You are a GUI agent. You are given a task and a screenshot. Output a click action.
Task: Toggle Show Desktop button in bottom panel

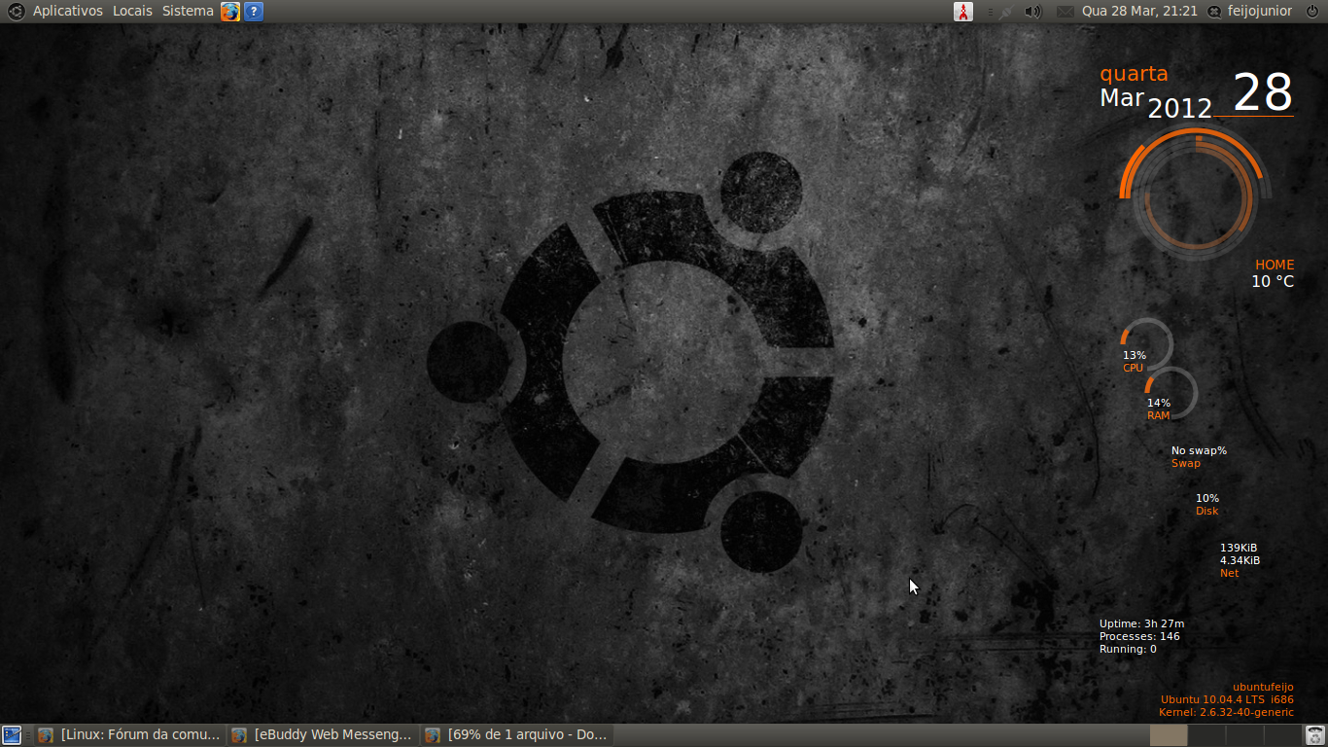click(x=12, y=735)
